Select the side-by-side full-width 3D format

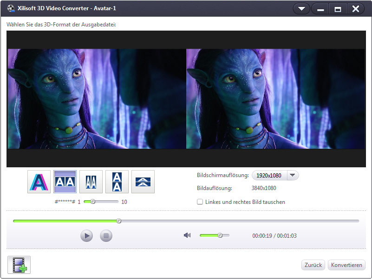65,182
